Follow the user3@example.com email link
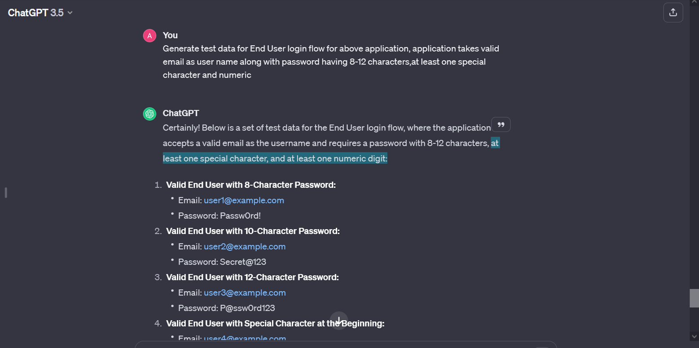Screen dimensions: 699x348 pos(245,293)
